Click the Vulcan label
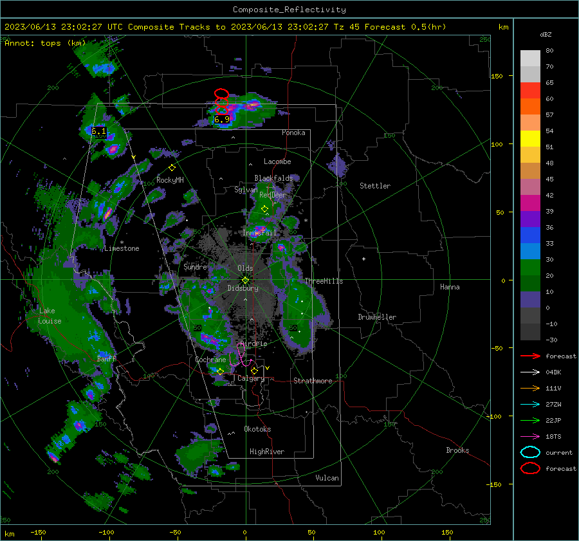The image size is (579, 541). tap(327, 478)
